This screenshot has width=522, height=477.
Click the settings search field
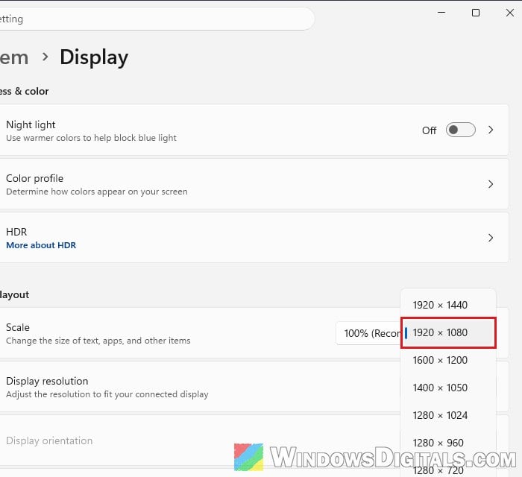pyautogui.click(x=157, y=19)
